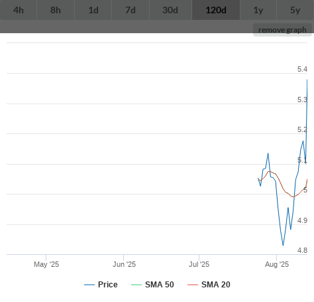Click the blue Price legend line marker
Image resolution: width=314 pixels, height=302 pixels.
coord(89,285)
